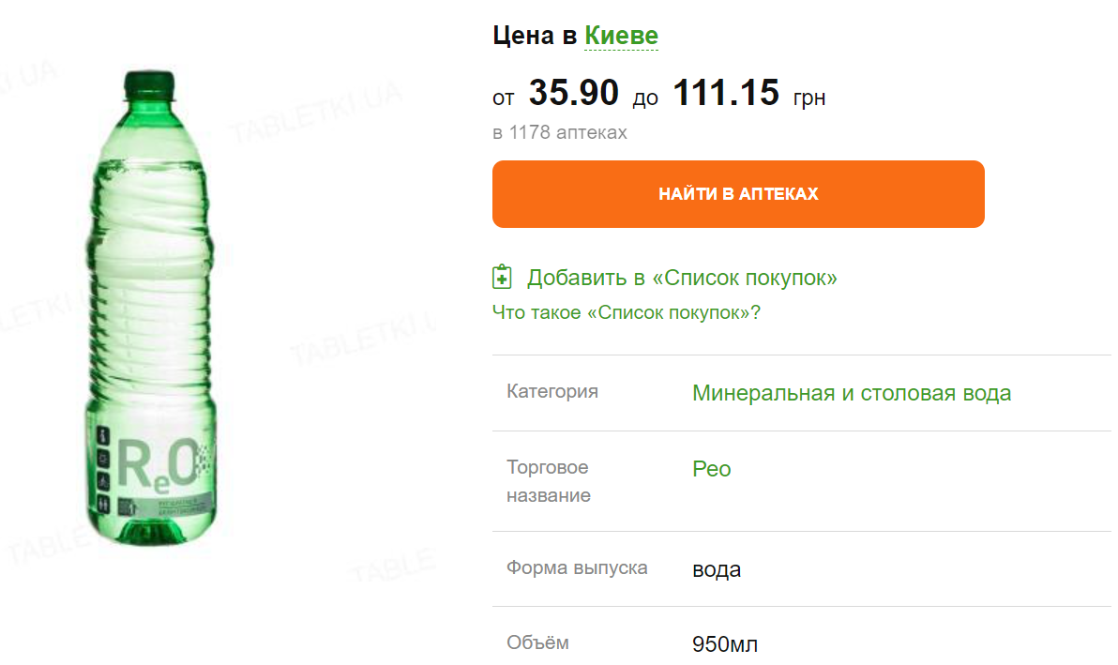Add product via Добавить в «Список покупок»
This screenshot has width=1118, height=665.
point(682,278)
